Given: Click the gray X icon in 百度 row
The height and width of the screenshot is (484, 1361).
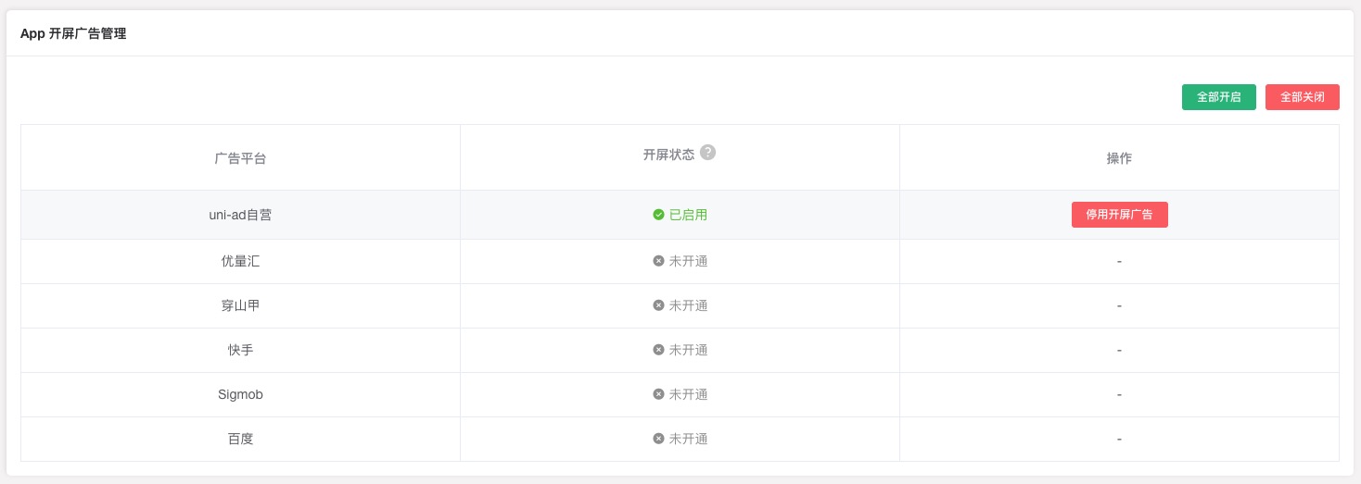Looking at the screenshot, I should (658, 439).
